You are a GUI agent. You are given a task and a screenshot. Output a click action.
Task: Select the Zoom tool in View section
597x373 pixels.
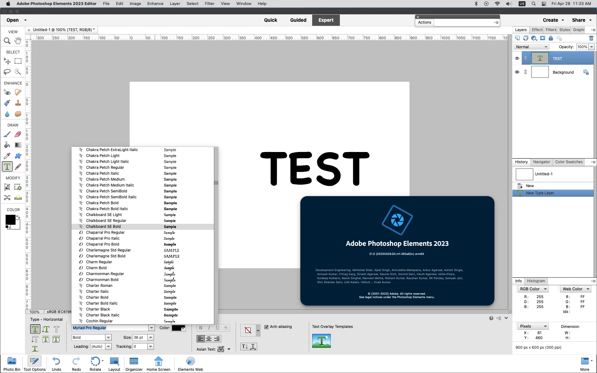[x=7, y=41]
